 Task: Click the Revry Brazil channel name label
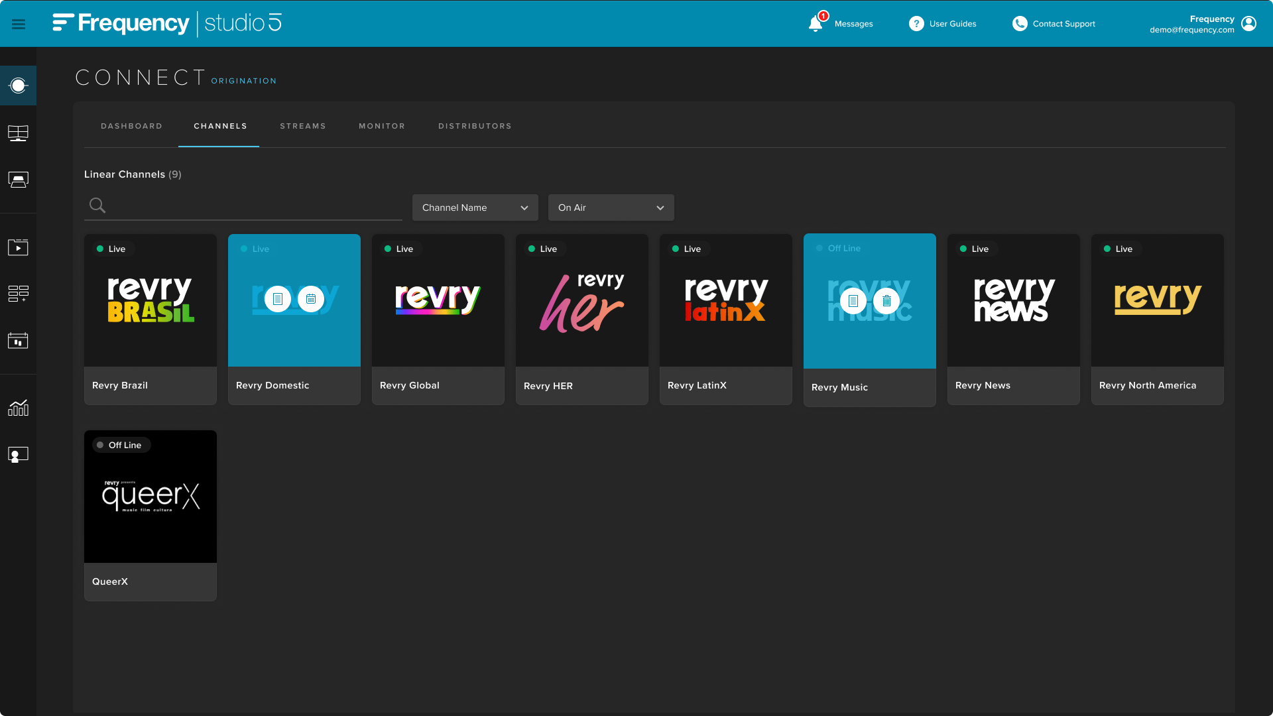click(120, 386)
